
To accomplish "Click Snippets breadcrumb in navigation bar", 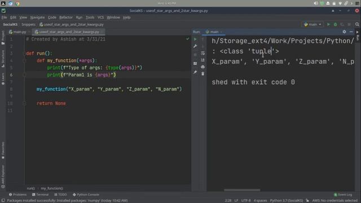I will pyautogui.click(x=28, y=24).
